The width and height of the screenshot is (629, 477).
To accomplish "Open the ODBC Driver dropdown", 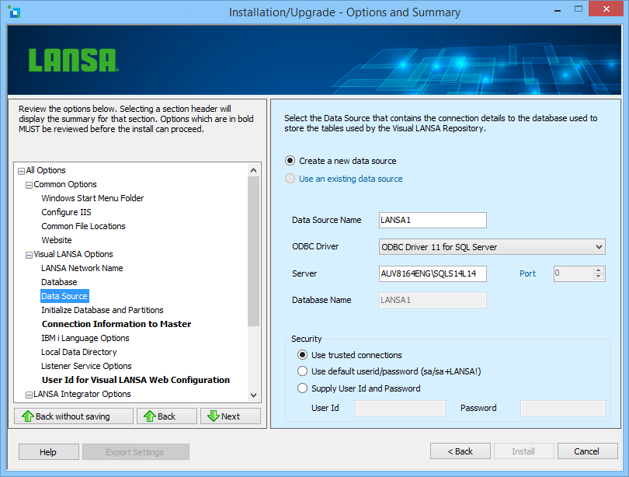I will click(x=492, y=247).
